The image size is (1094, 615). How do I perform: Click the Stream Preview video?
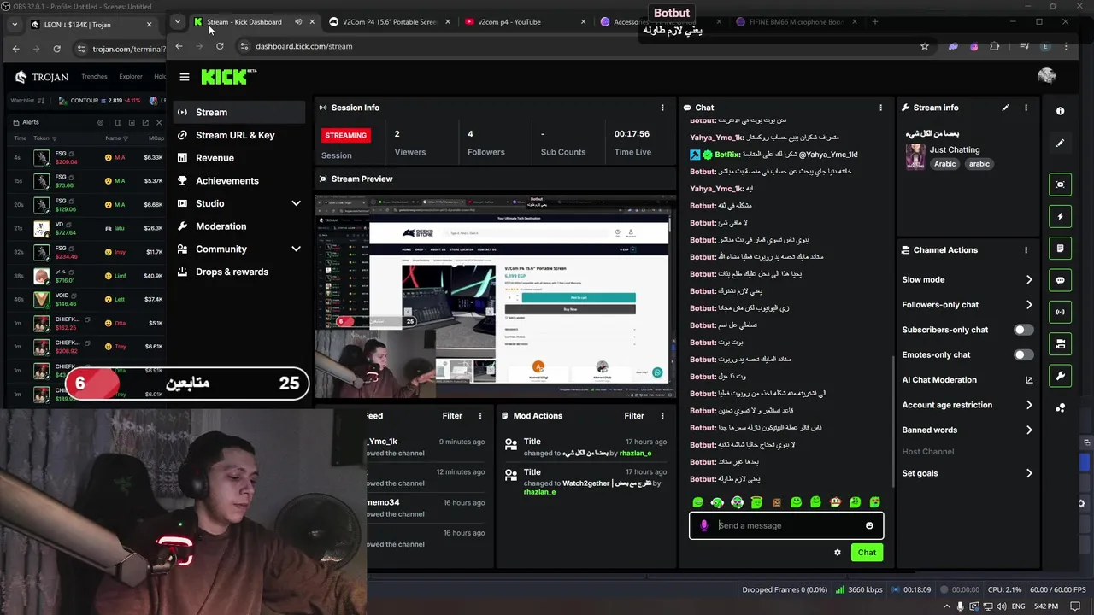click(496, 296)
